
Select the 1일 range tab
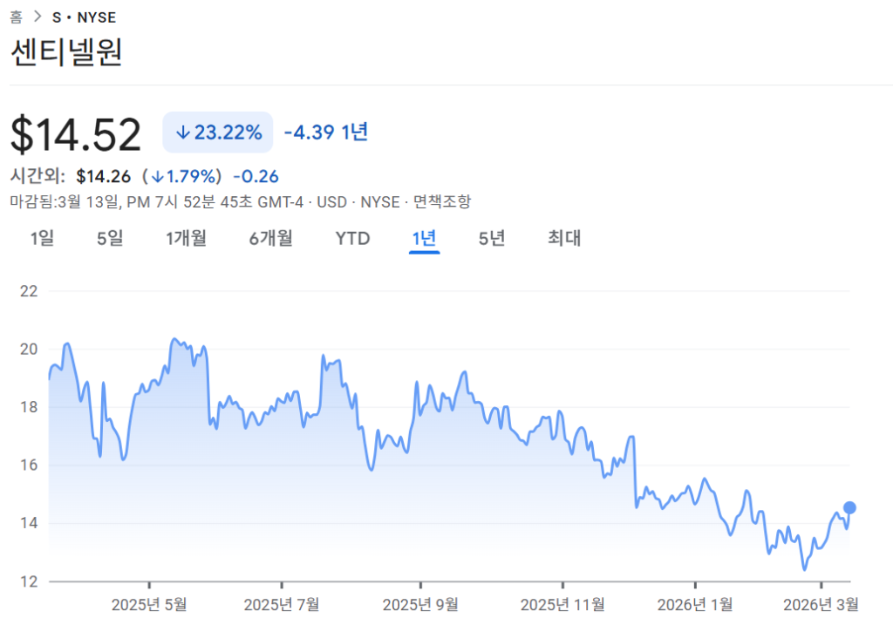(x=42, y=238)
